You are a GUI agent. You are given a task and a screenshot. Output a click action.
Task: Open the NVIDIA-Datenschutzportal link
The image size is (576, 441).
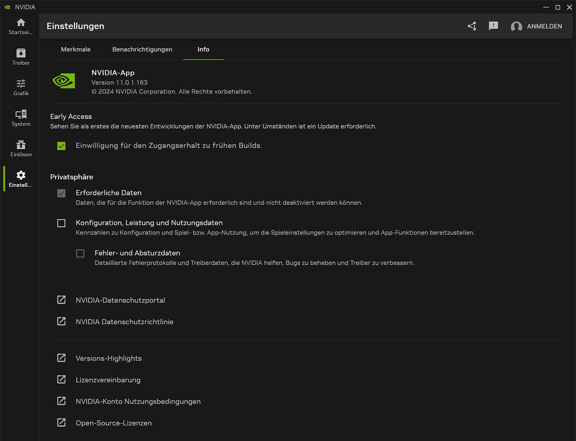(x=120, y=300)
